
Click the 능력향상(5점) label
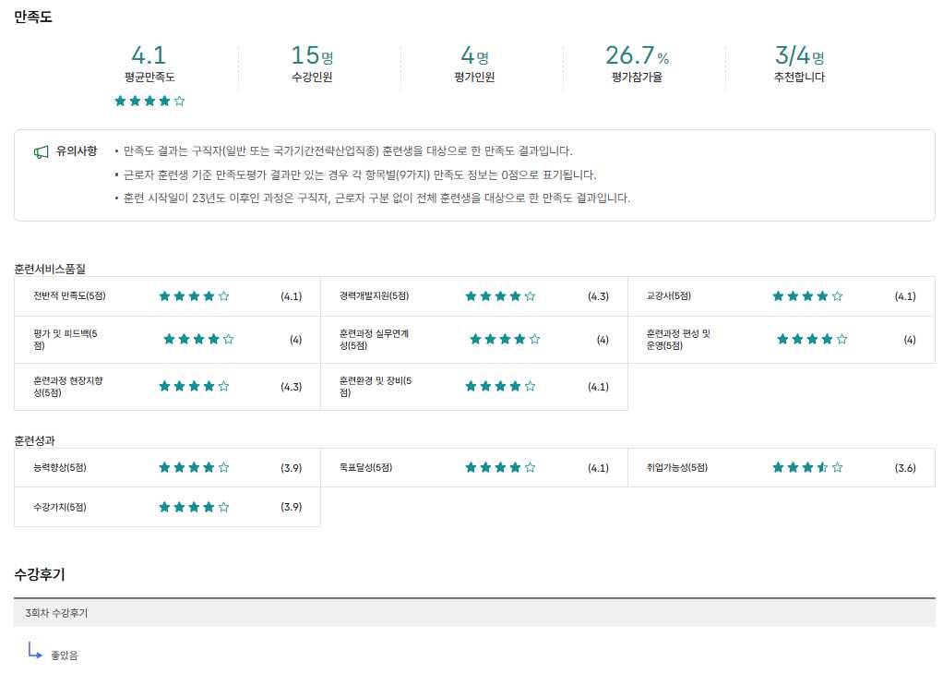[x=60, y=468]
